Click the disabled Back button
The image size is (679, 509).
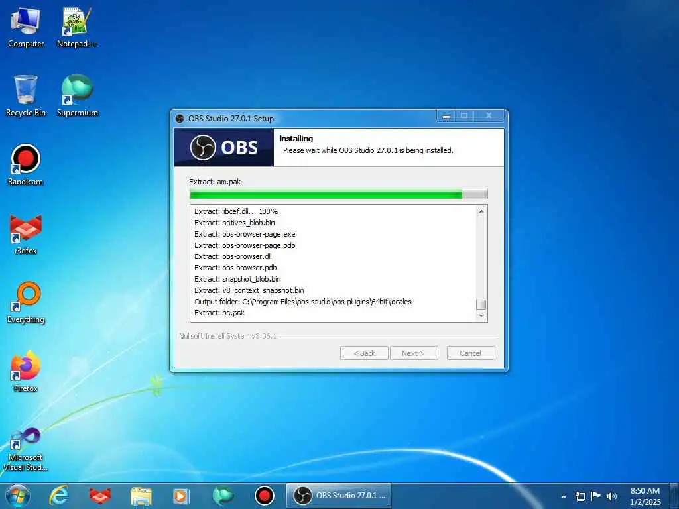coord(364,353)
